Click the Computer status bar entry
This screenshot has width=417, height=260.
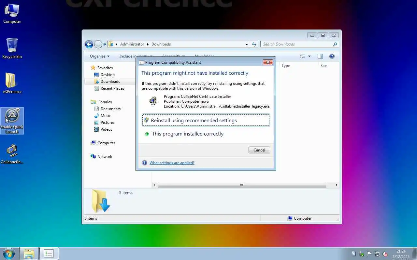point(300,218)
